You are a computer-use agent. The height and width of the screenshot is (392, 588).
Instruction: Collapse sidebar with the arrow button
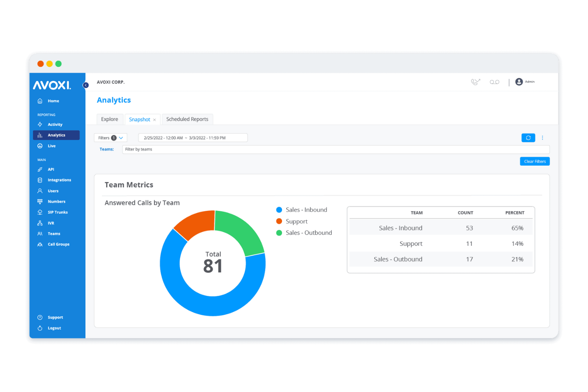click(x=85, y=85)
